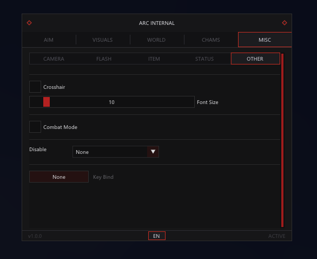This screenshot has height=259, width=317.
Task: Click the Key Bind label
Action: point(103,177)
